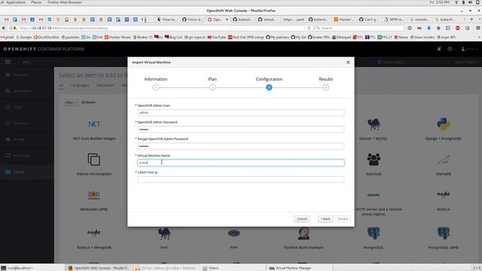The image size is (482, 271).
Task: Open the fedora-vm-complete catalog item
Action: click(94, 164)
